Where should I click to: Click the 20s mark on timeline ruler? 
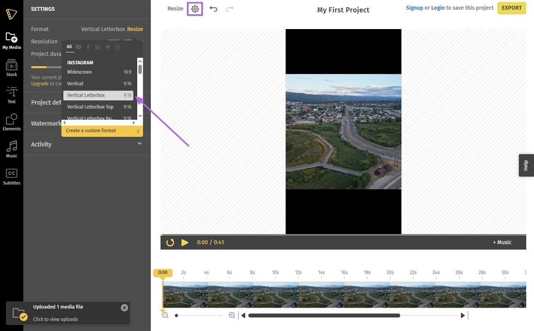click(390, 272)
